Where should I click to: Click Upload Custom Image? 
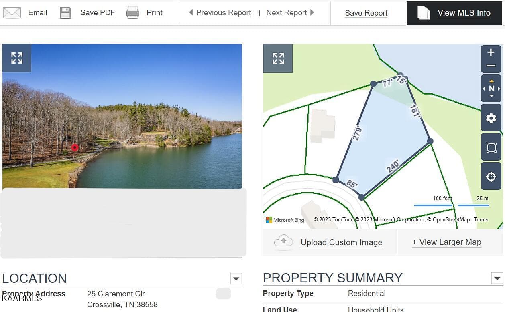click(x=341, y=242)
